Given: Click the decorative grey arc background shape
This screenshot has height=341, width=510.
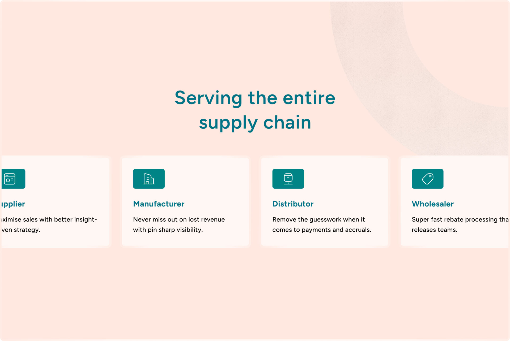Looking at the screenshot, I should click(x=372, y=80).
